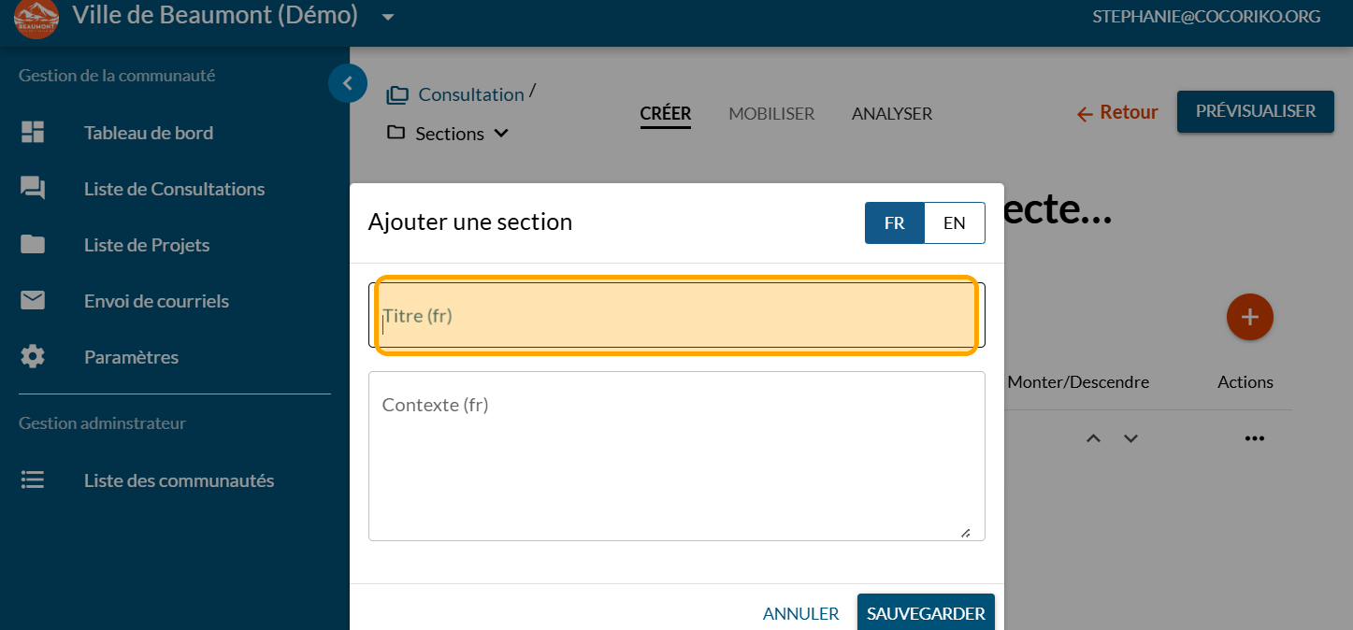Move the section up with the arrow
This screenshot has width=1353, height=630.
click(1093, 438)
